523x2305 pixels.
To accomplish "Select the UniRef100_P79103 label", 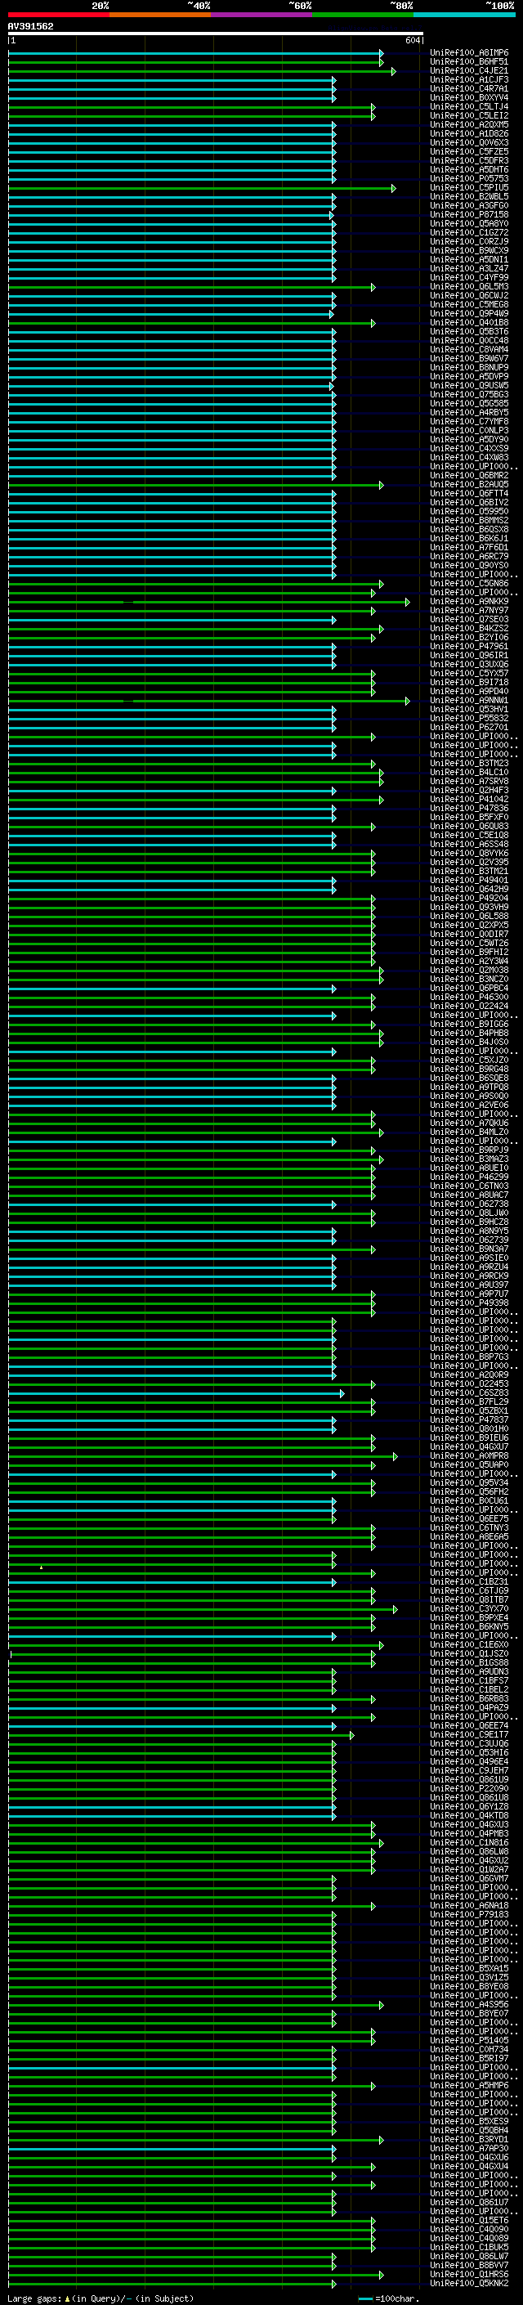I will [x=469, y=1915].
